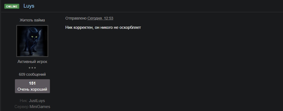
Task: Click the green ONLINE status badge
Action: point(12,7)
